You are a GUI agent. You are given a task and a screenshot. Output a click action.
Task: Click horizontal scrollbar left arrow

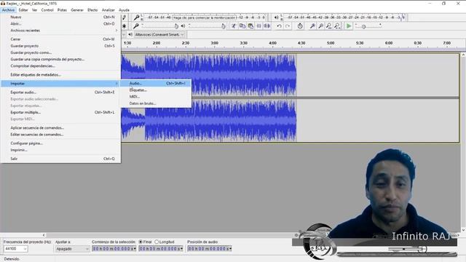click(x=44, y=235)
